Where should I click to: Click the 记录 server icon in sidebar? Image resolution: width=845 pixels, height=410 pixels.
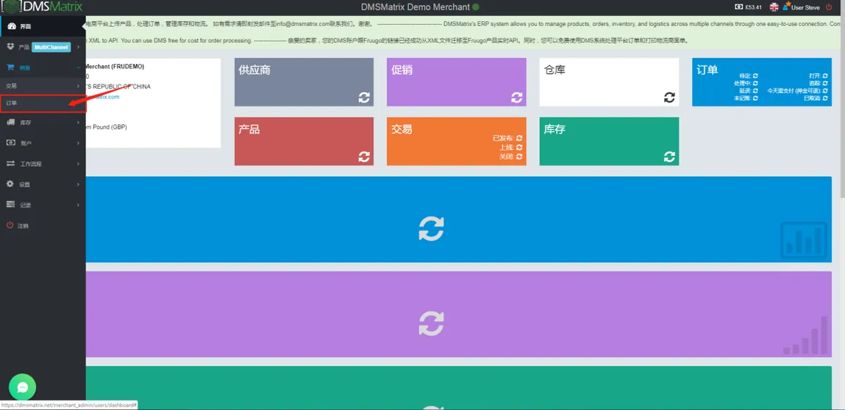11,205
